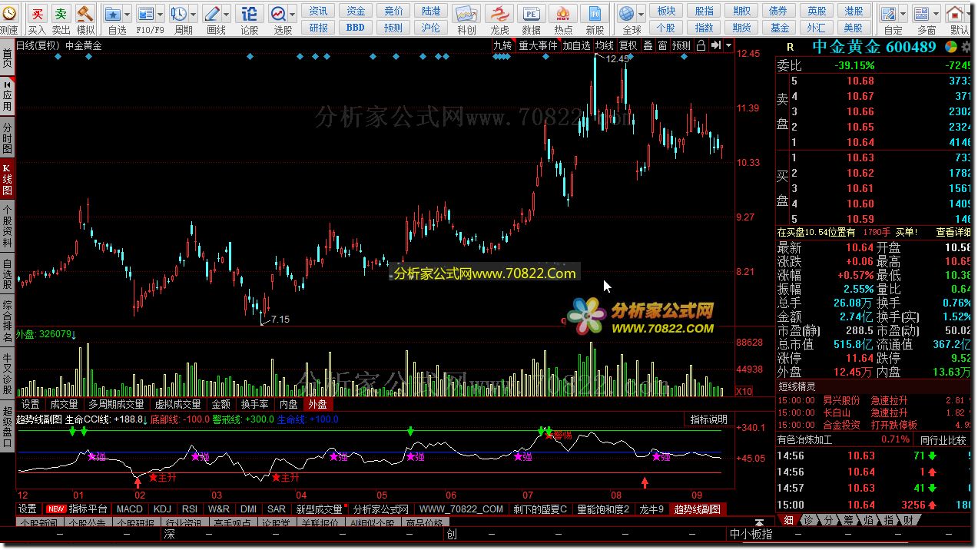Open the 龙虎 dragon icon
Image resolution: width=978 pixels, height=550 pixels.
[x=499, y=13]
